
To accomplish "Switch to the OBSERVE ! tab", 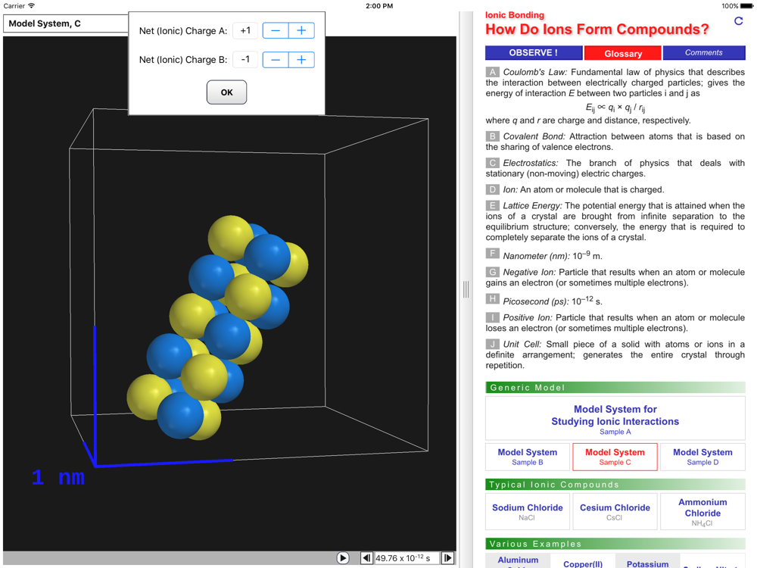I will [x=534, y=53].
